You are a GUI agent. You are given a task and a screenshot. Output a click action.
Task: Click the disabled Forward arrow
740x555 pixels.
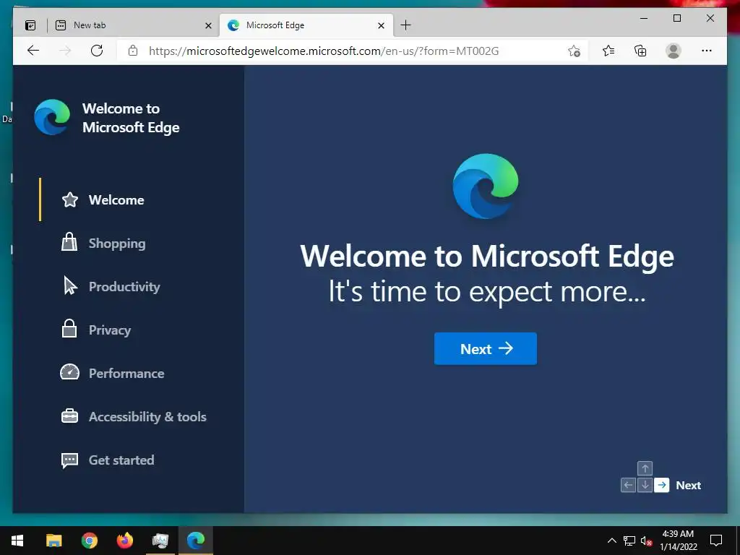tap(65, 51)
